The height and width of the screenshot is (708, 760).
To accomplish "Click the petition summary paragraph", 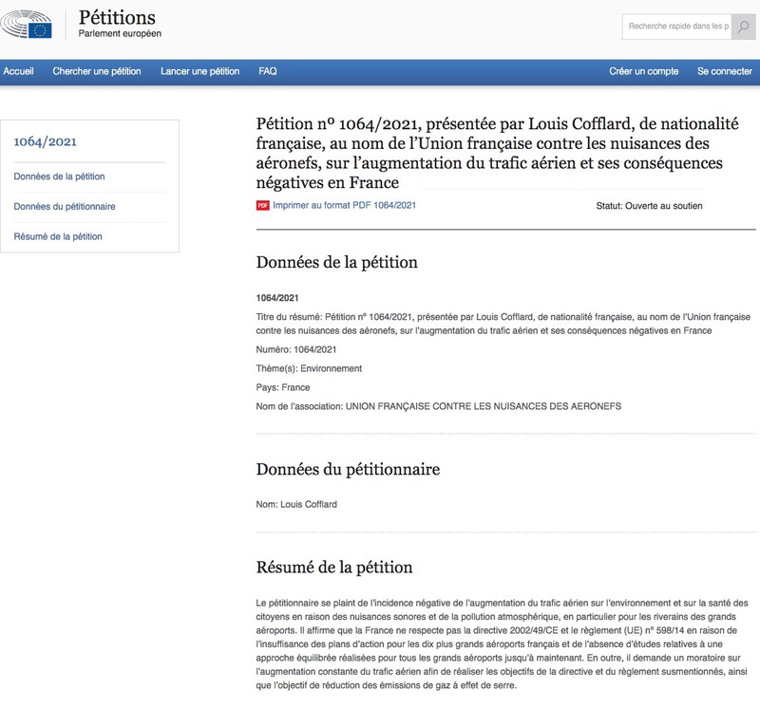I will [x=503, y=644].
